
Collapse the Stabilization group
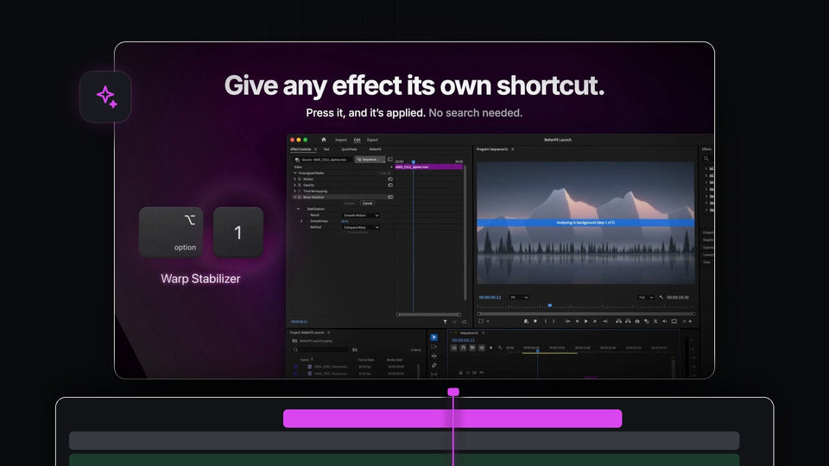point(298,209)
